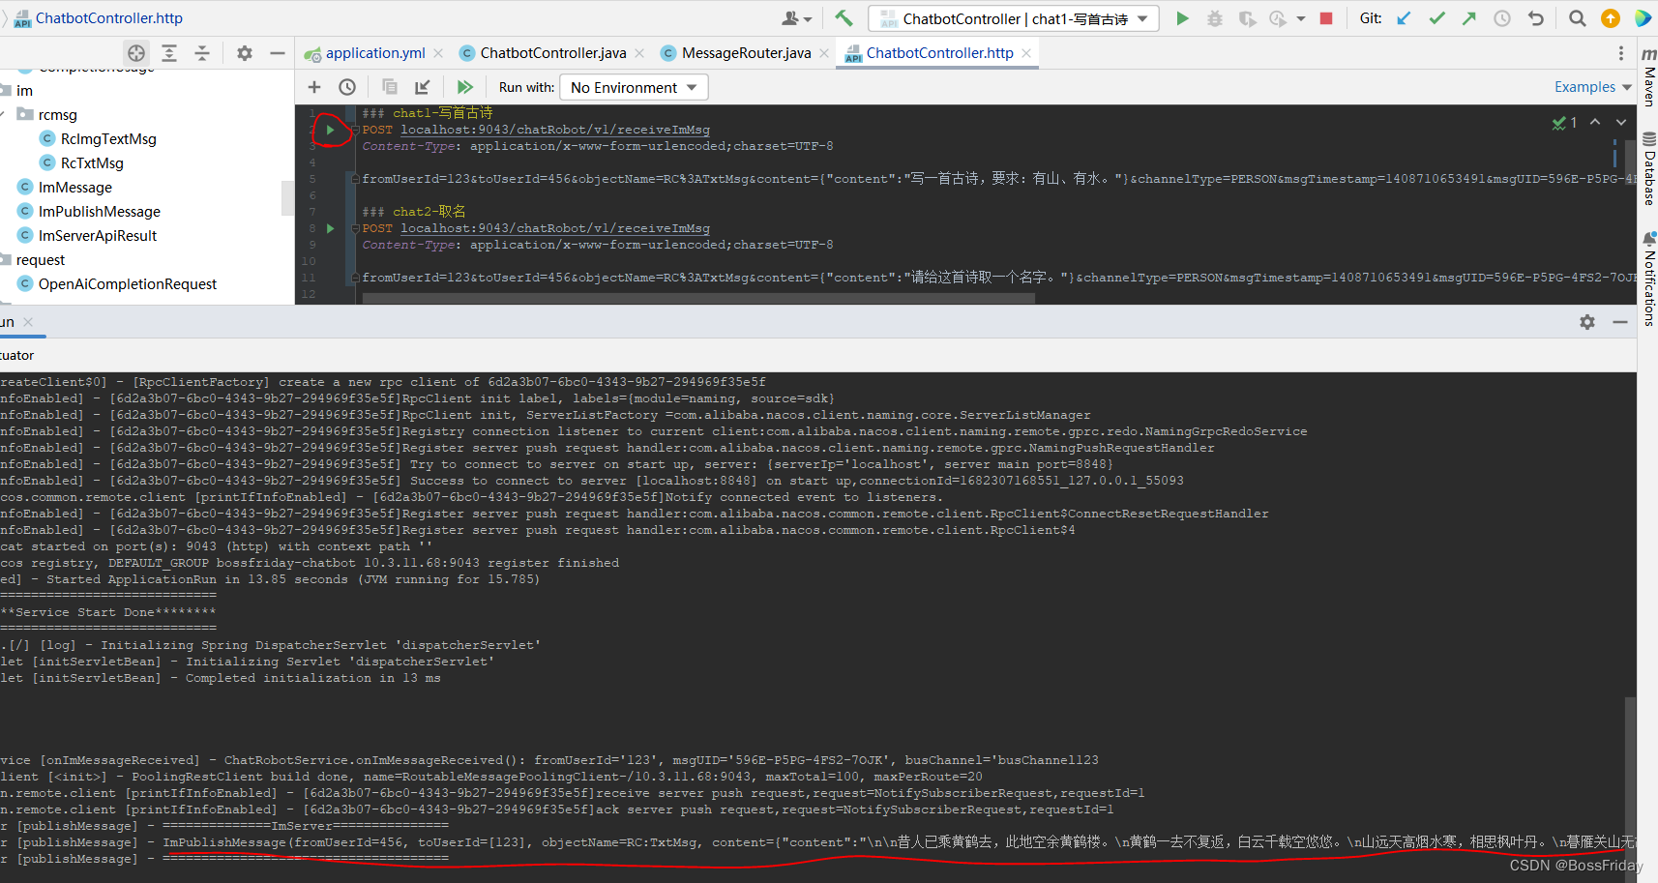This screenshot has height=883, width=1658.
Task: Switch to ChatbotController.java tab
Action: 553,53
